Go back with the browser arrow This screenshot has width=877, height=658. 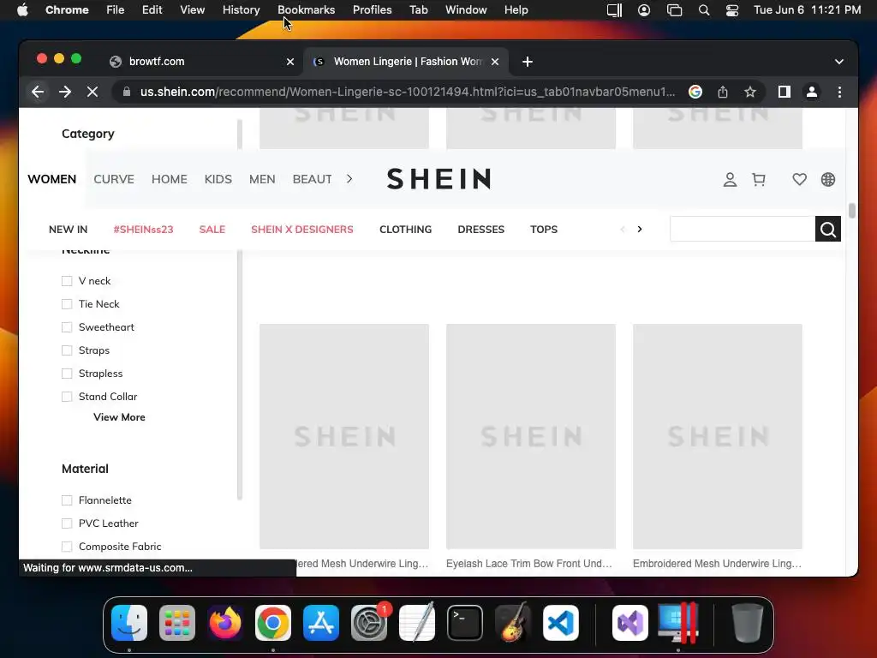38,92
